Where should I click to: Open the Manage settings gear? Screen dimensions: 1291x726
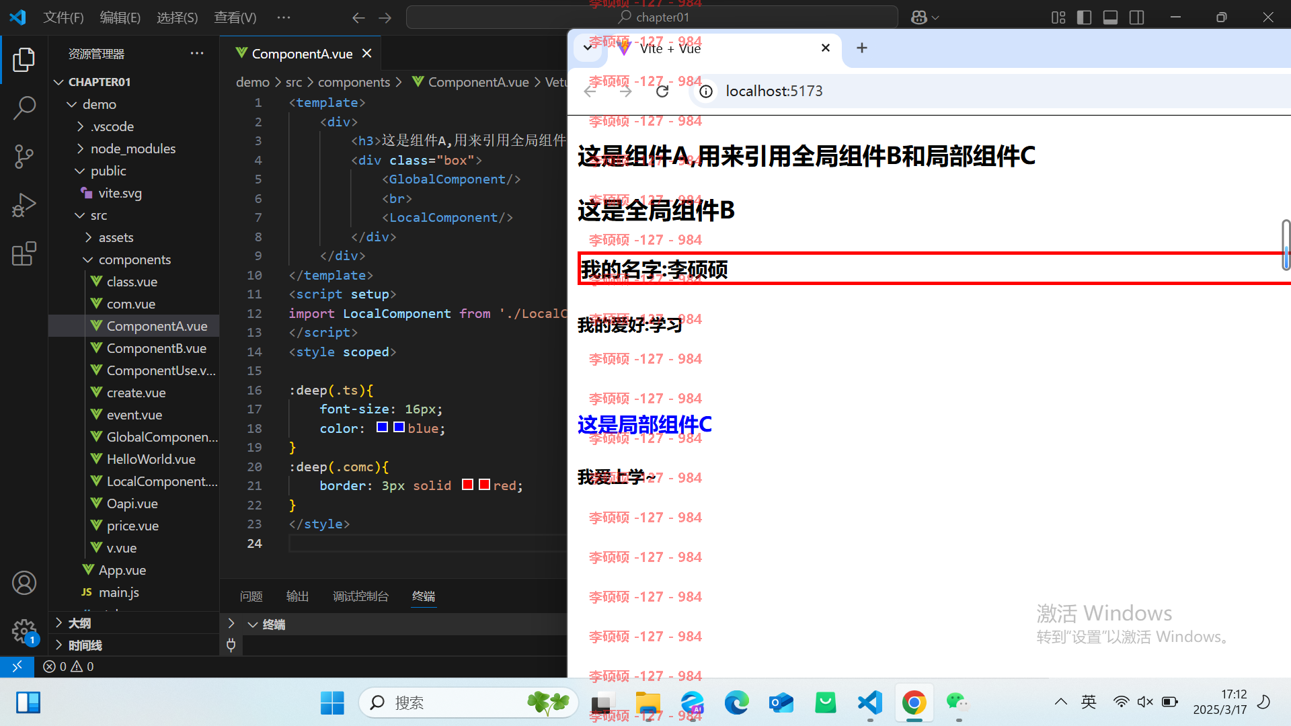tap(24, 631)
